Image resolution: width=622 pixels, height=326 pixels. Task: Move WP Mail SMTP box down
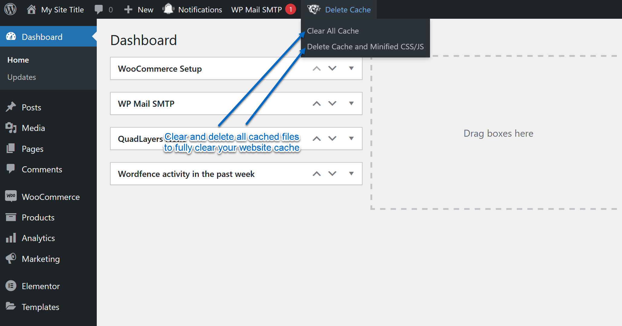tap(332, 103)
